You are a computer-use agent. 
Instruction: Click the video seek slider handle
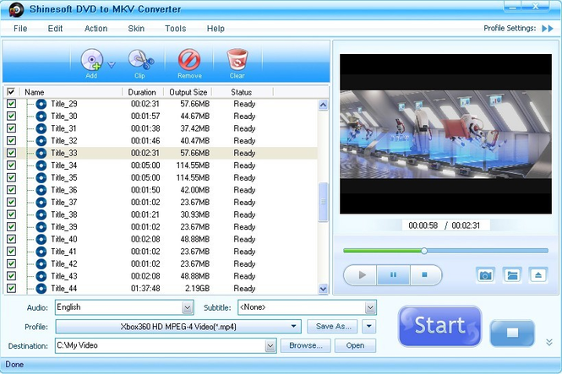pyautogui.click(x=424, y=251)
